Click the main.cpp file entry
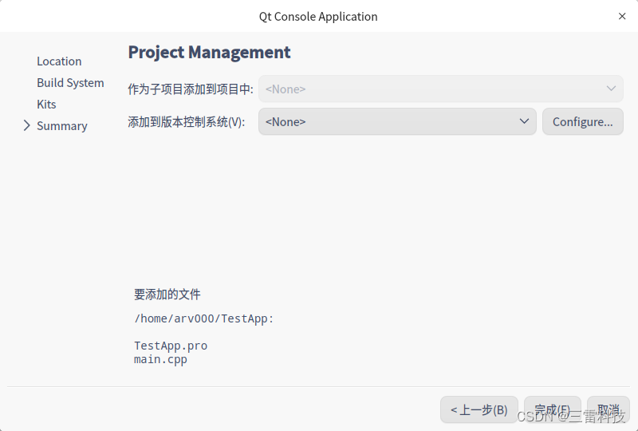 coord(160,359)
